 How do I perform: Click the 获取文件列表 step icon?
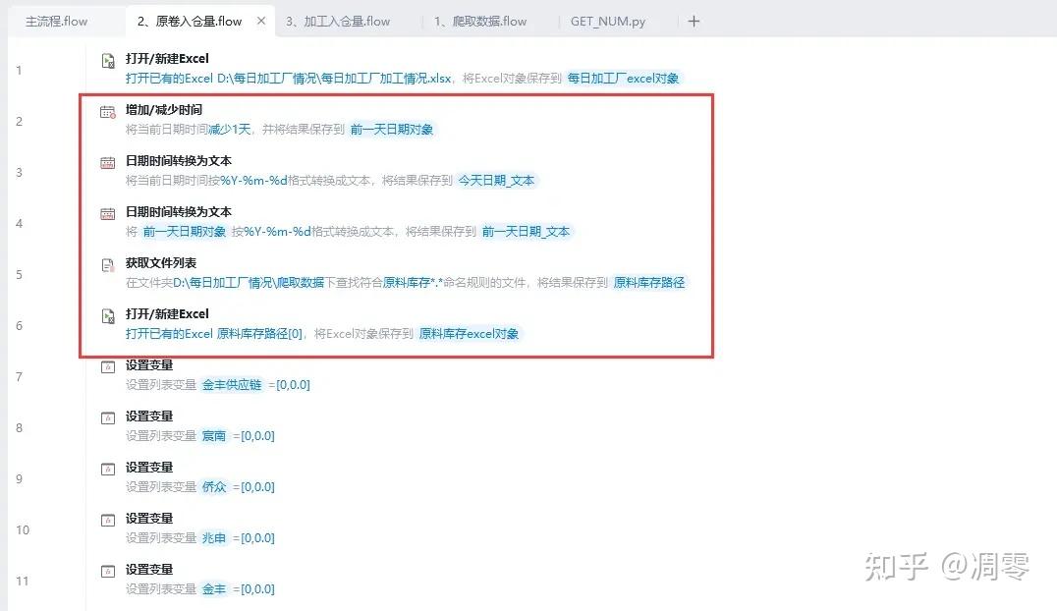point(108,267)
